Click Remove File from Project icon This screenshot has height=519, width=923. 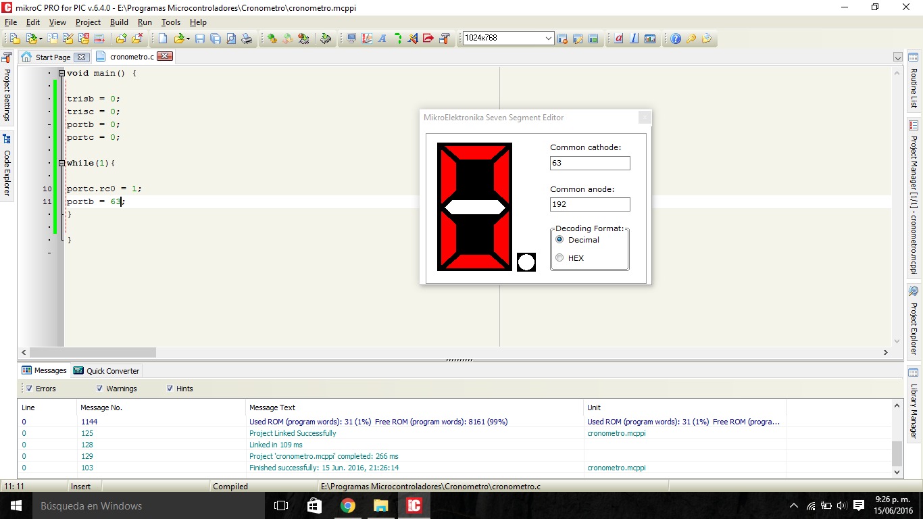pos(137,39)
